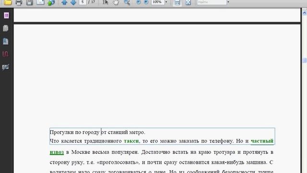Activate the Hand pan tool
This screenshot has width=307, height=173.
click(116, 2)
